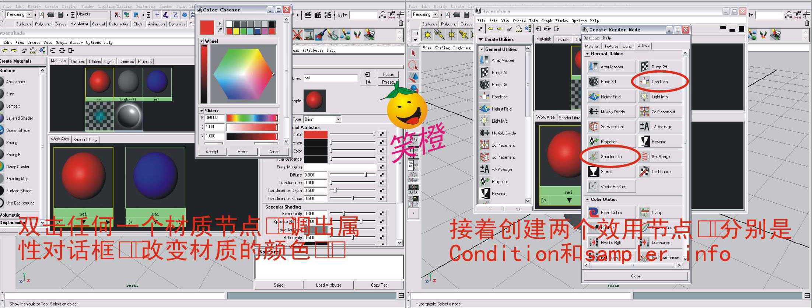Create a Reverse node in Create Render Node
The height and width of the screenshot is (308, 812).
tap(660, 142)
